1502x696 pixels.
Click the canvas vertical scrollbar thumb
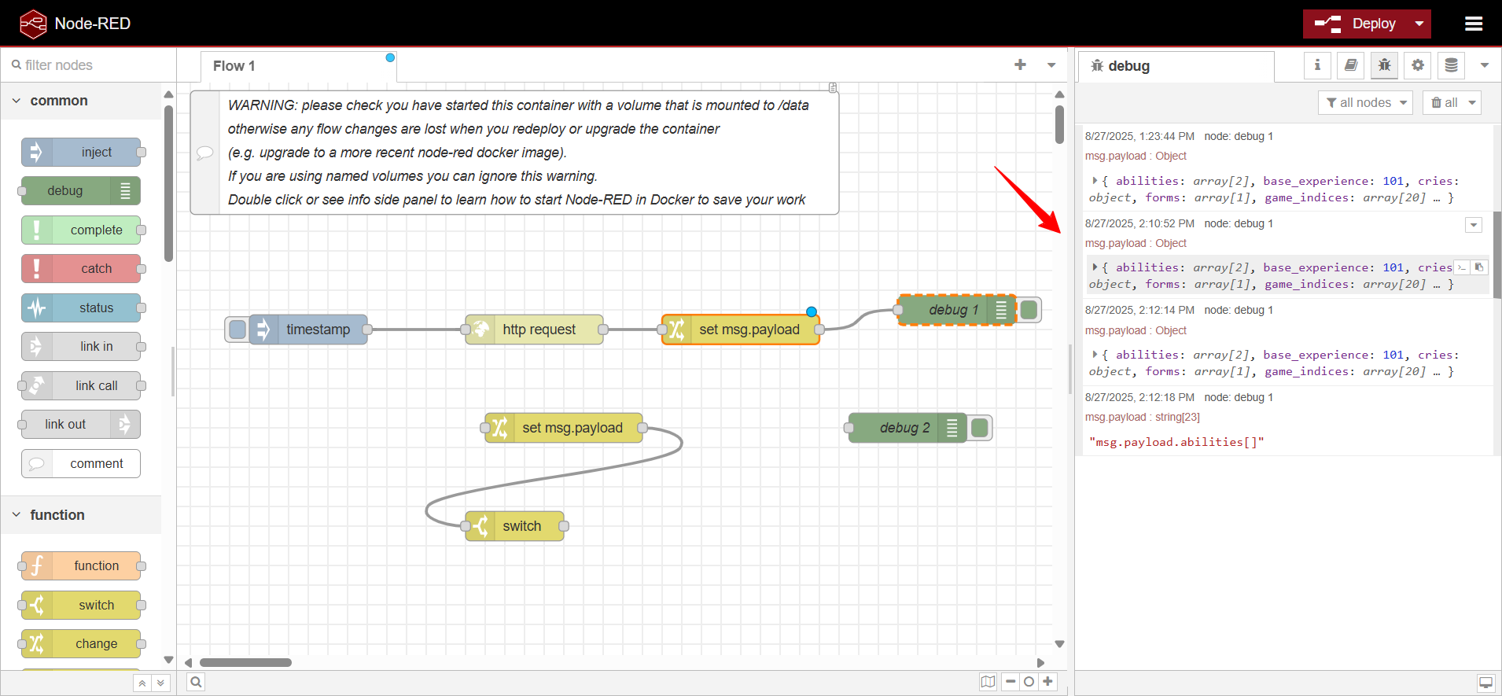coord(1059,123)
